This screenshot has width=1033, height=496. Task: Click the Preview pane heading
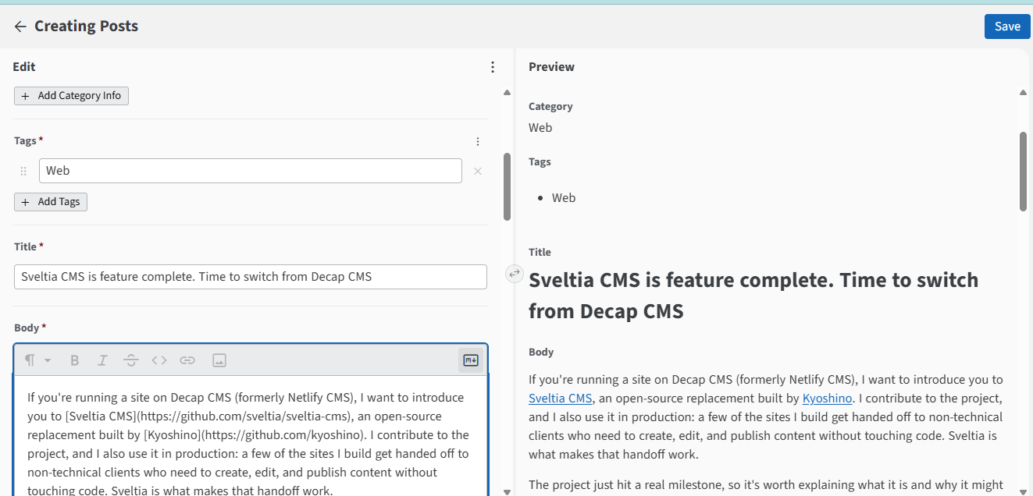pyautogui.click(x=551, y=67)
